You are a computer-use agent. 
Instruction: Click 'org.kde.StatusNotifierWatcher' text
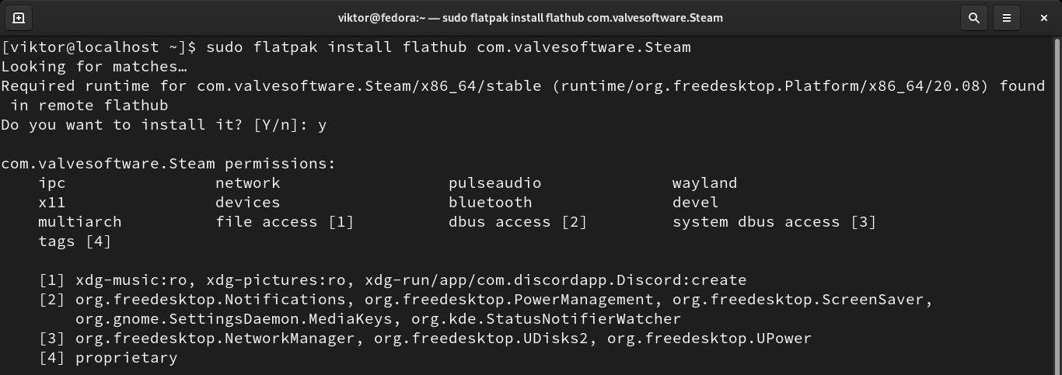(546, 319)
